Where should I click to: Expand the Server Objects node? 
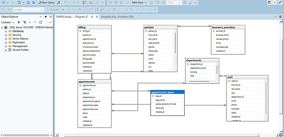coord(6,39)
